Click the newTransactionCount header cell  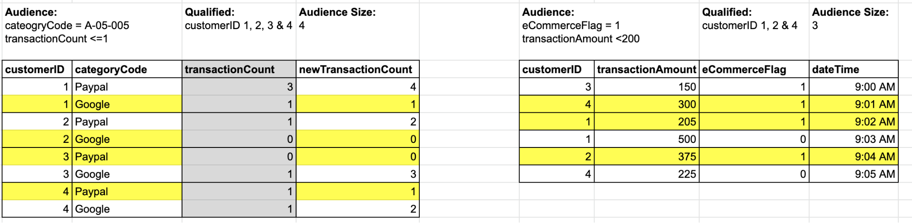[x=357, y=69]
